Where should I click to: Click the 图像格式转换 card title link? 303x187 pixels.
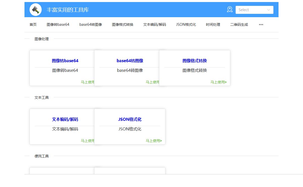click(x=195, y=61)
